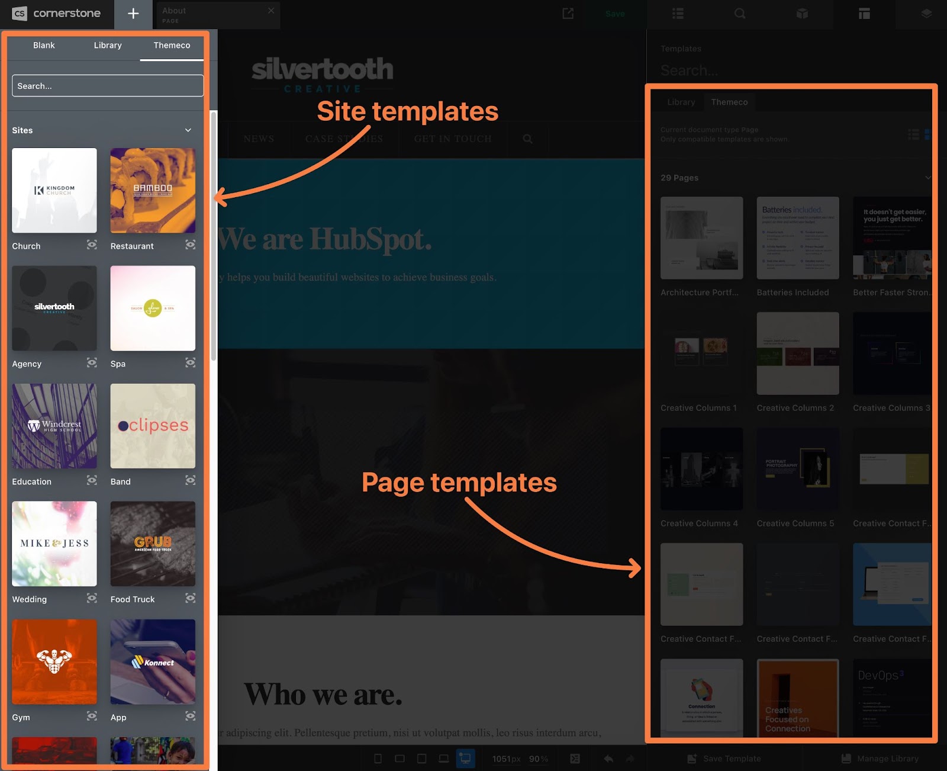Collapse the 29 Pages section

(927, 178)
